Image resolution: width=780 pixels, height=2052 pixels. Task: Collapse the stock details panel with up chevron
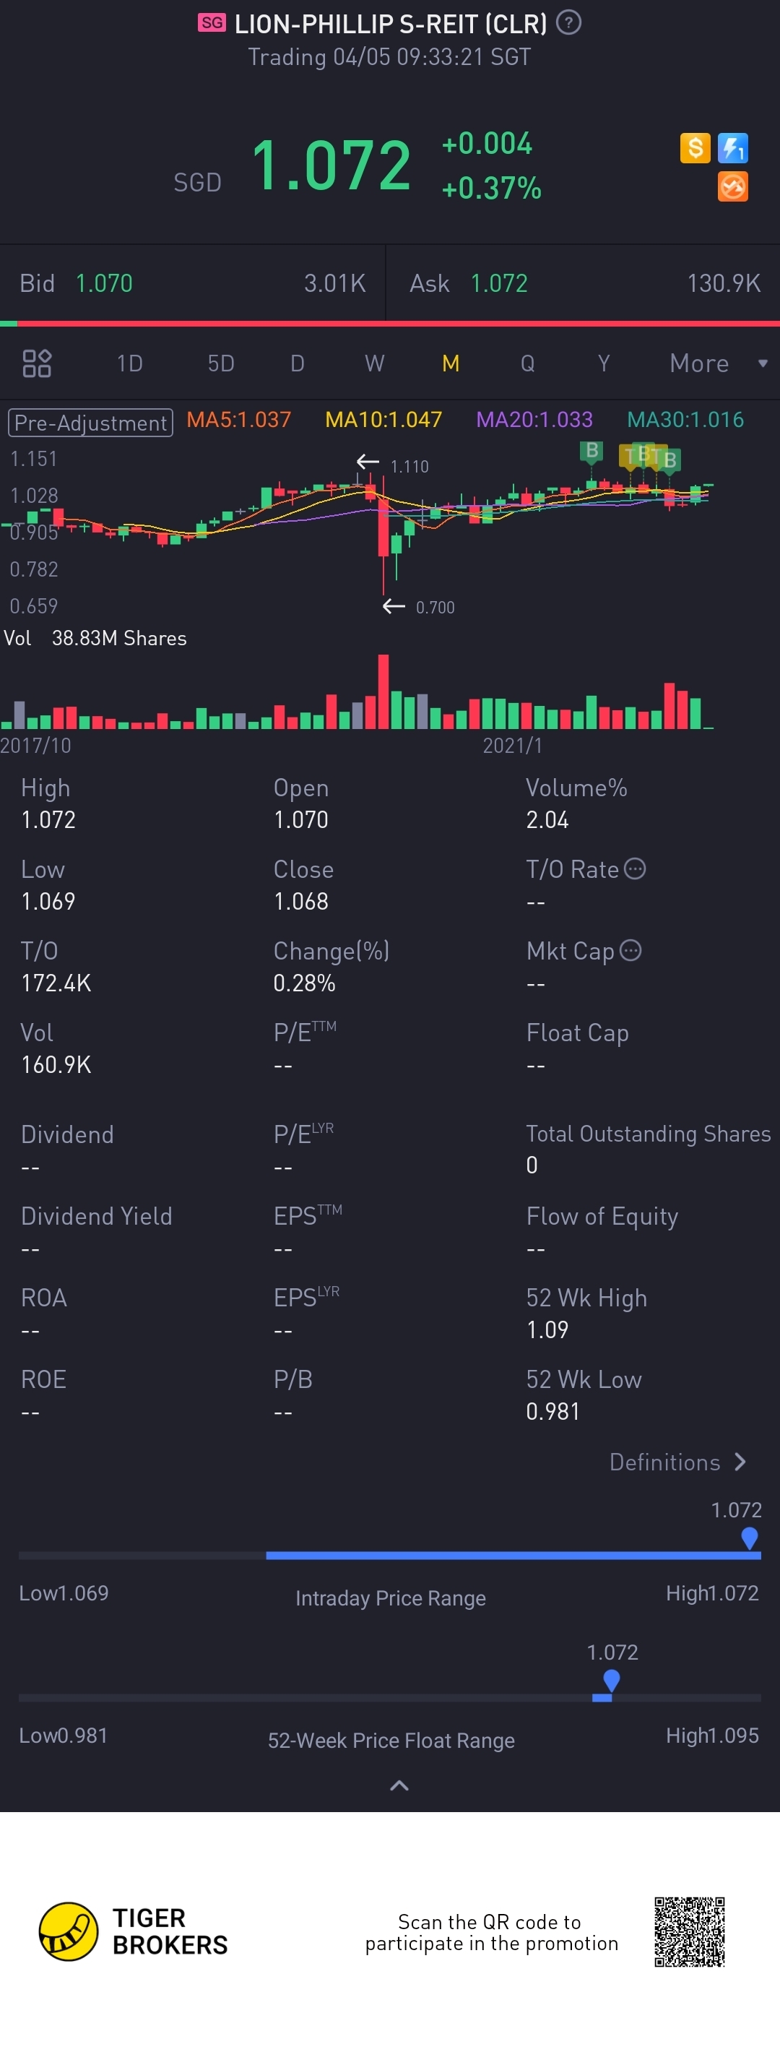(x=399, y=1785)
